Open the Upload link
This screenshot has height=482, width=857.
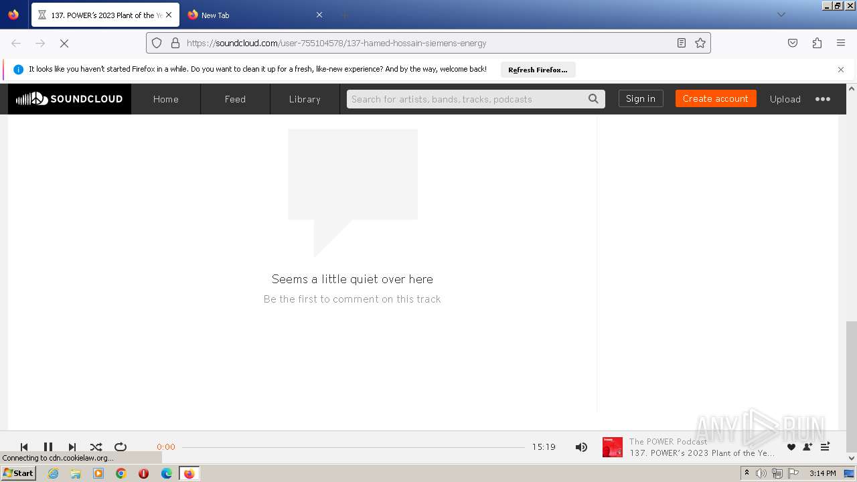[x=785, y=99]
